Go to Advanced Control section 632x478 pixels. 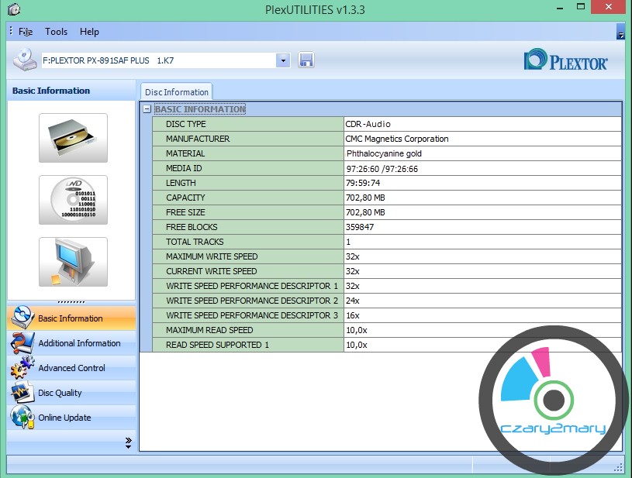coord(71,368)
